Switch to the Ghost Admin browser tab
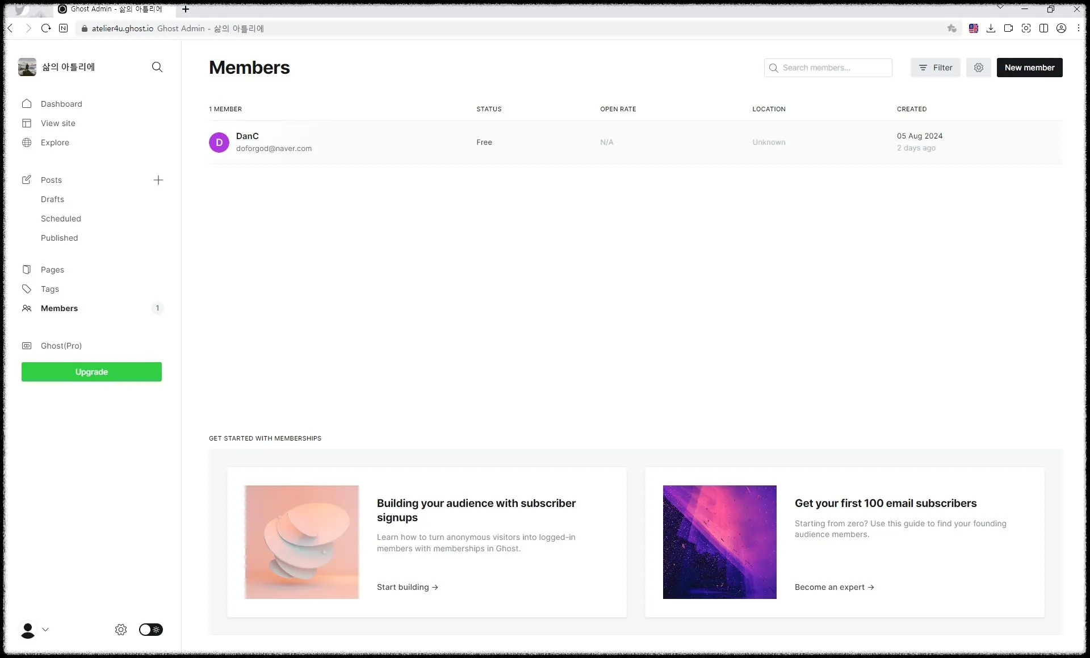 point(111,9)
